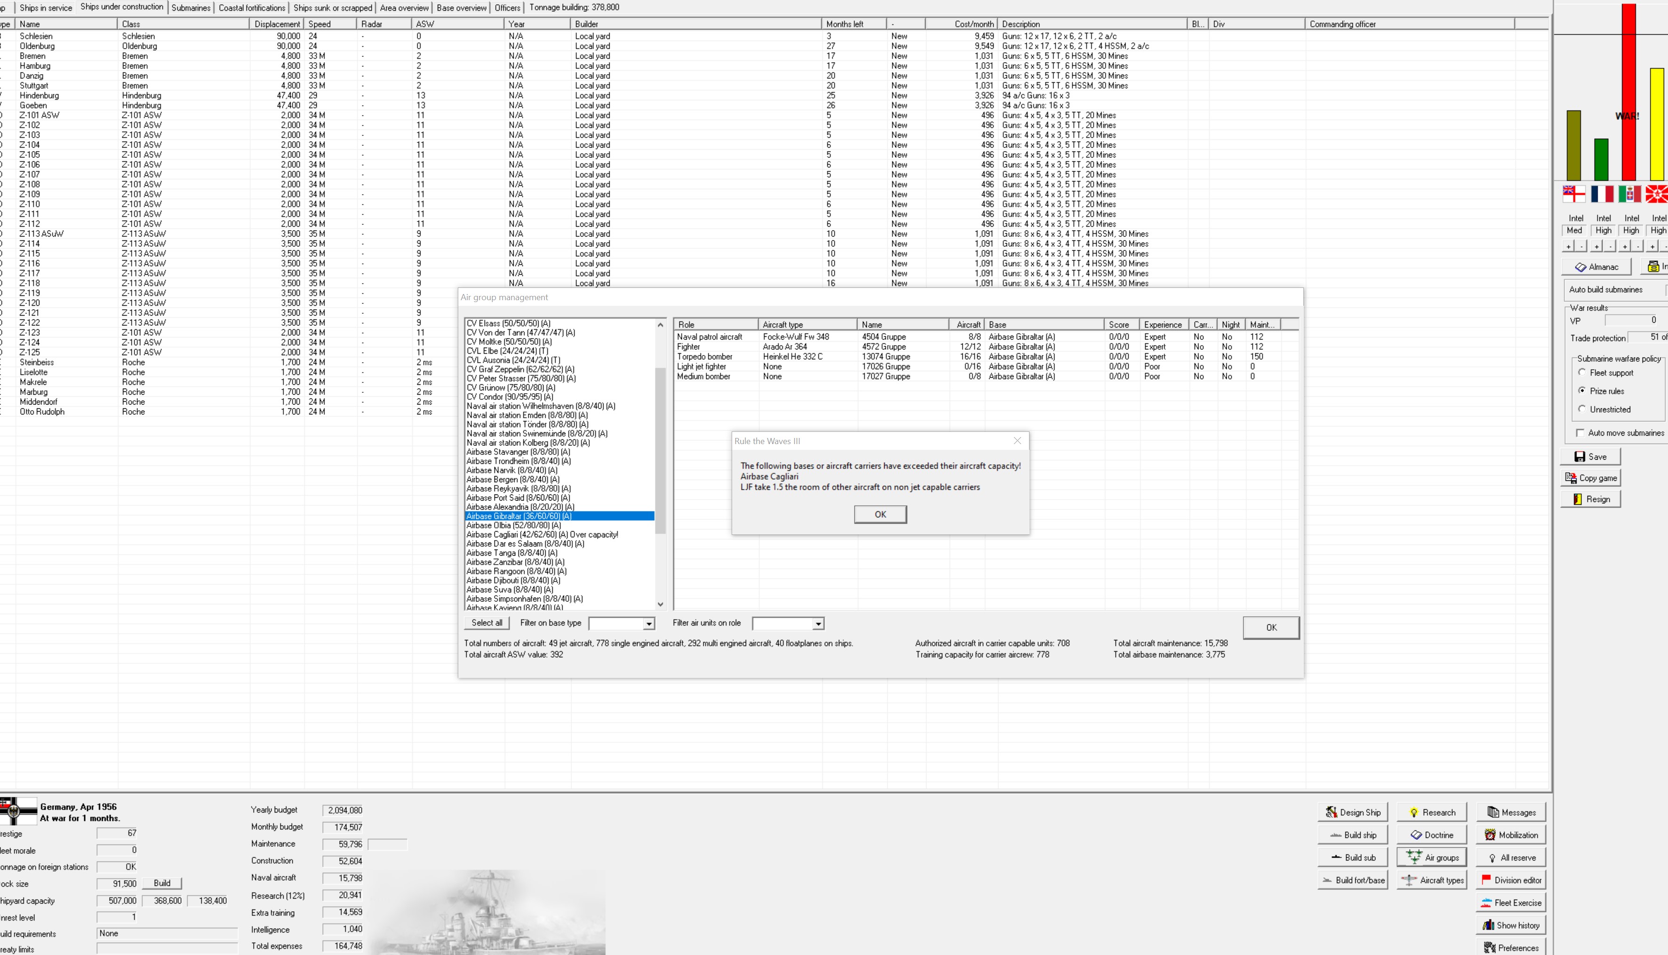Click OK in the capacity warning dialog

[879, 514]
